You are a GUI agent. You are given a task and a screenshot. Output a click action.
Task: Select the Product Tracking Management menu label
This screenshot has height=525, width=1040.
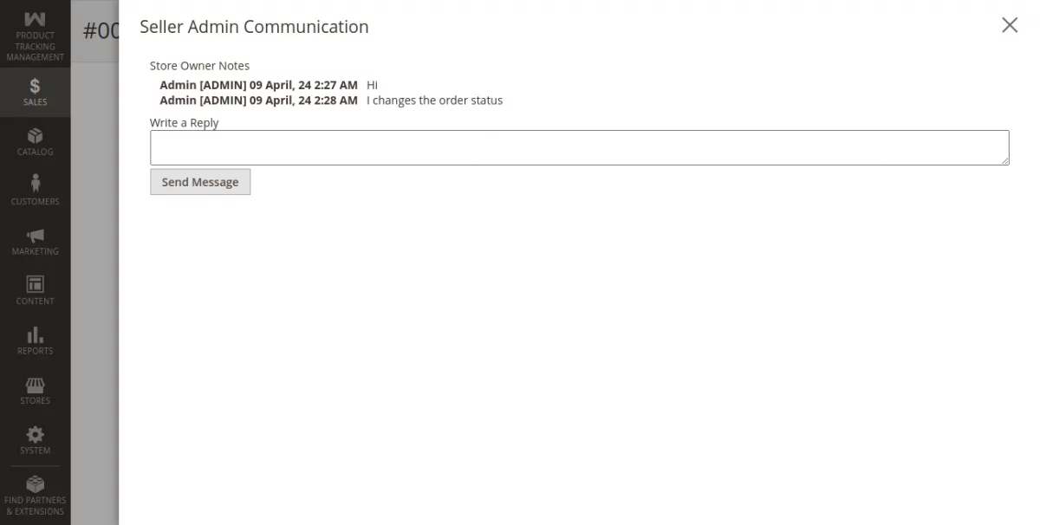tap(35, 47)
